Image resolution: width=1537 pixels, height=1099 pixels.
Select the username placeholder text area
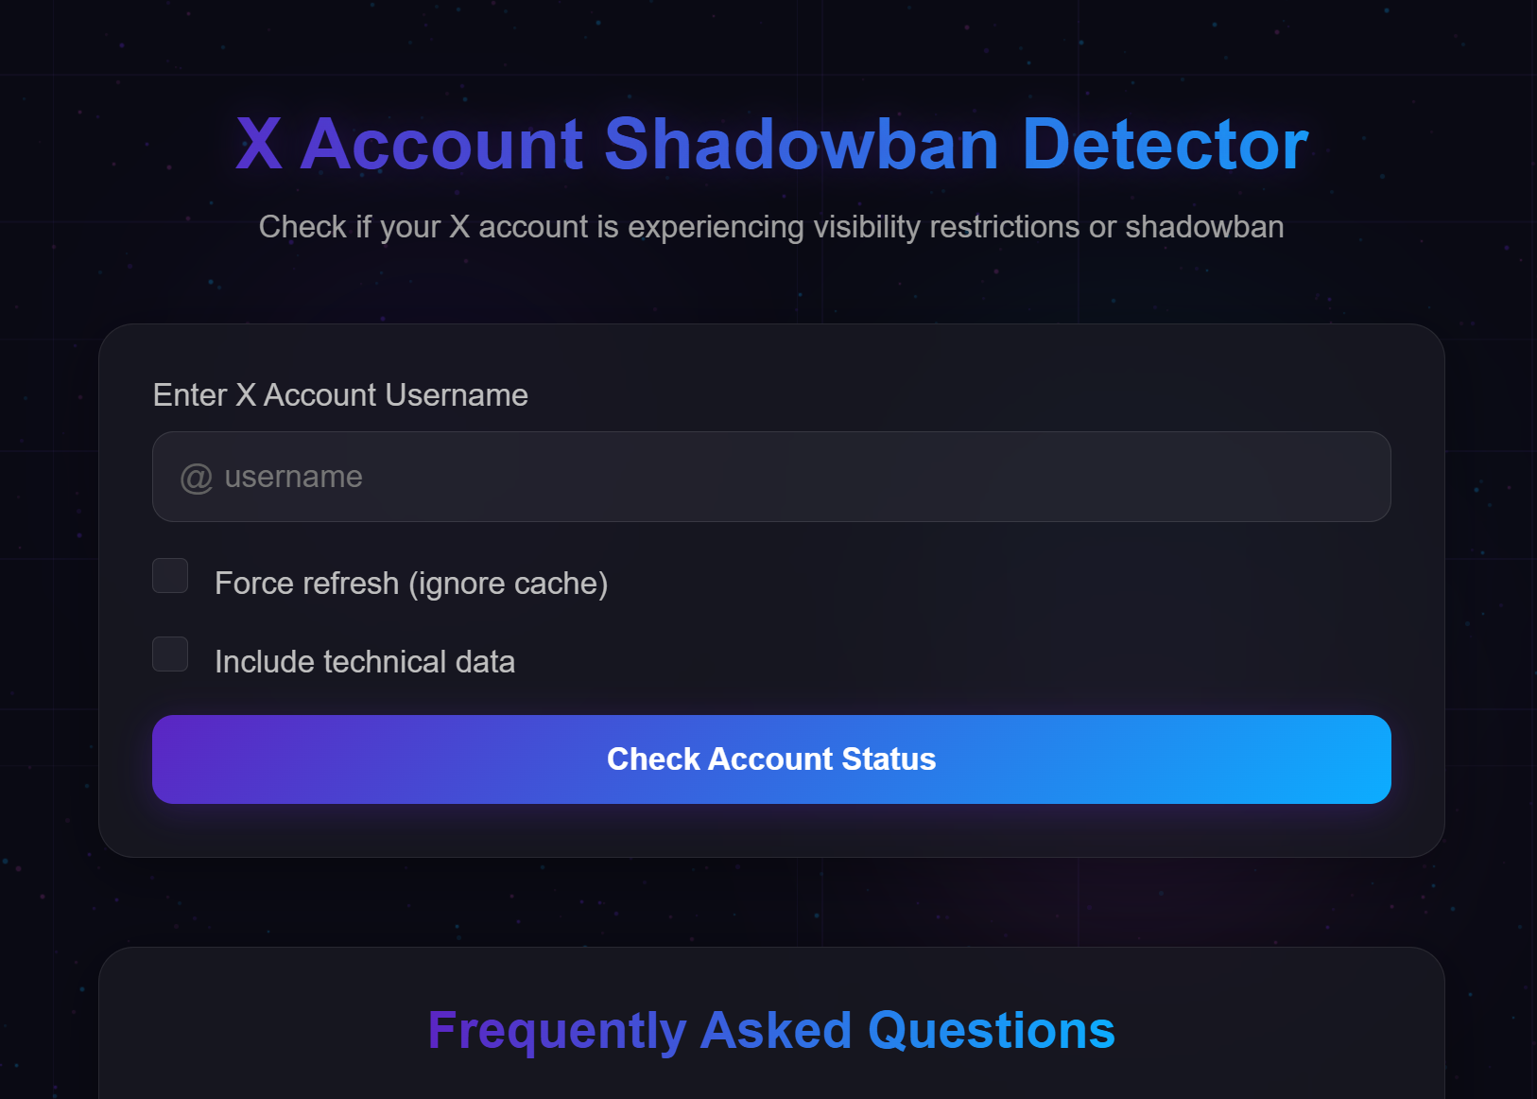[293, 477]
